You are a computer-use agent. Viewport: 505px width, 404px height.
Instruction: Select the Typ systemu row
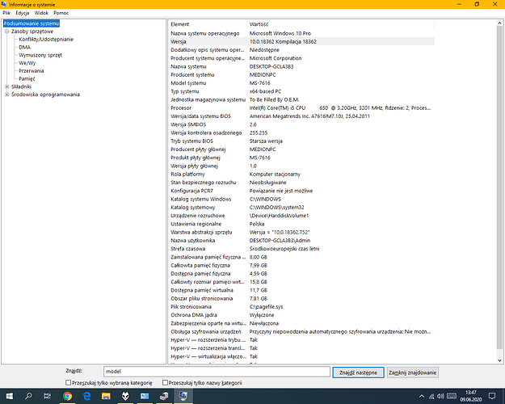[302, 91]
